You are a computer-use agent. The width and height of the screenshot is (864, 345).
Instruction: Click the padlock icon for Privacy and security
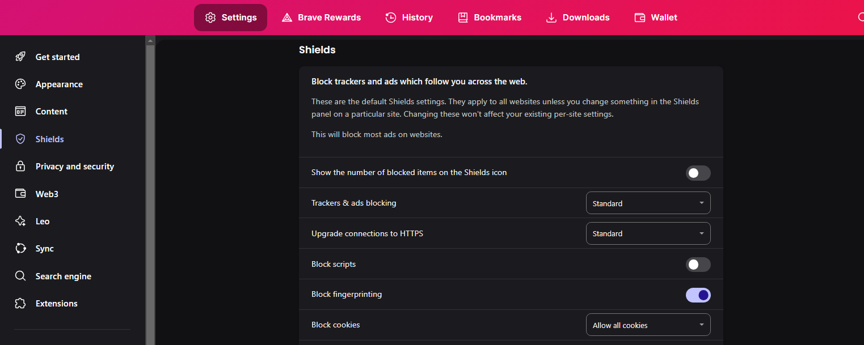point(20,167)
